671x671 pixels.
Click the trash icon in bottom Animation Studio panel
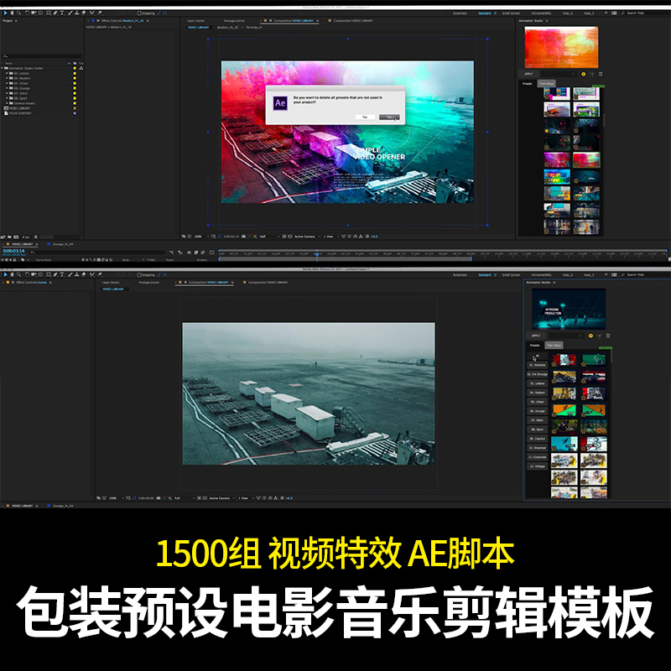(608, 336)
